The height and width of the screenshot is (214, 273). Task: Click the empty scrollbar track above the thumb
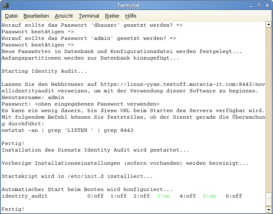click(268, 109)
